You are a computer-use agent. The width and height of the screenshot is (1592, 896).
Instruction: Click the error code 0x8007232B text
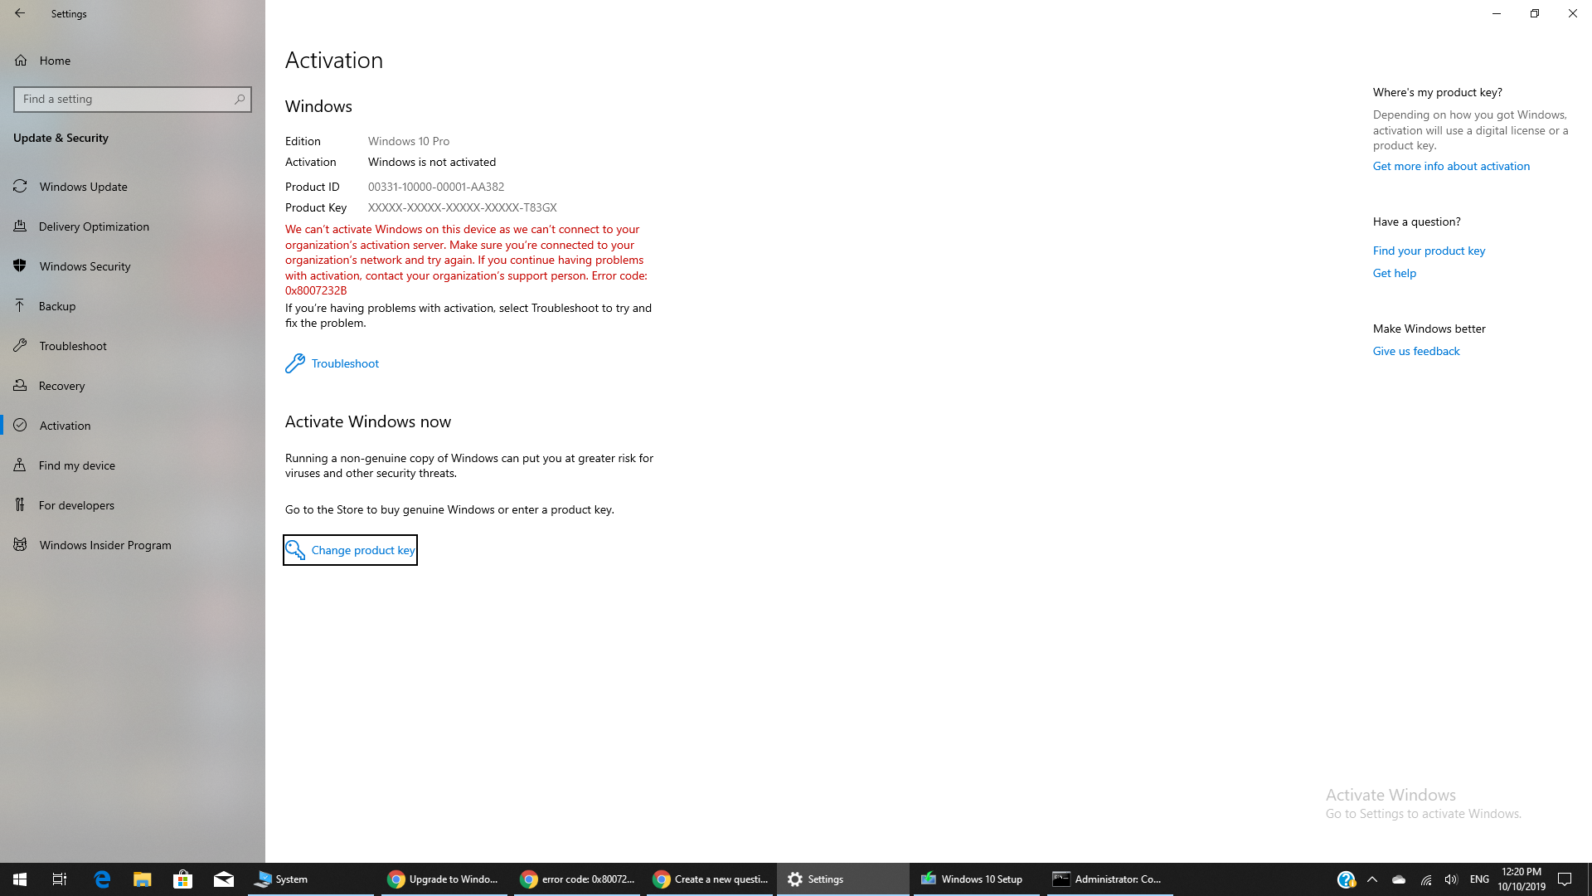pos(316,290)
